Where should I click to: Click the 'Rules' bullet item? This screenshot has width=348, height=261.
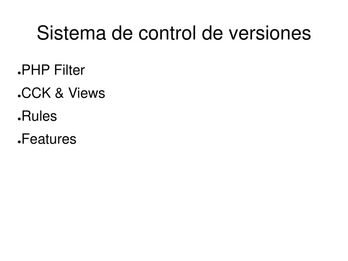(39, 116)
